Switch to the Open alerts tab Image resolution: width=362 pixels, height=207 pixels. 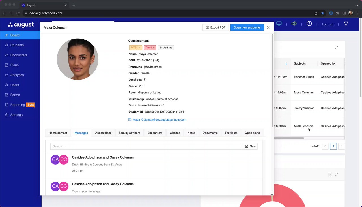coord(252,133)
